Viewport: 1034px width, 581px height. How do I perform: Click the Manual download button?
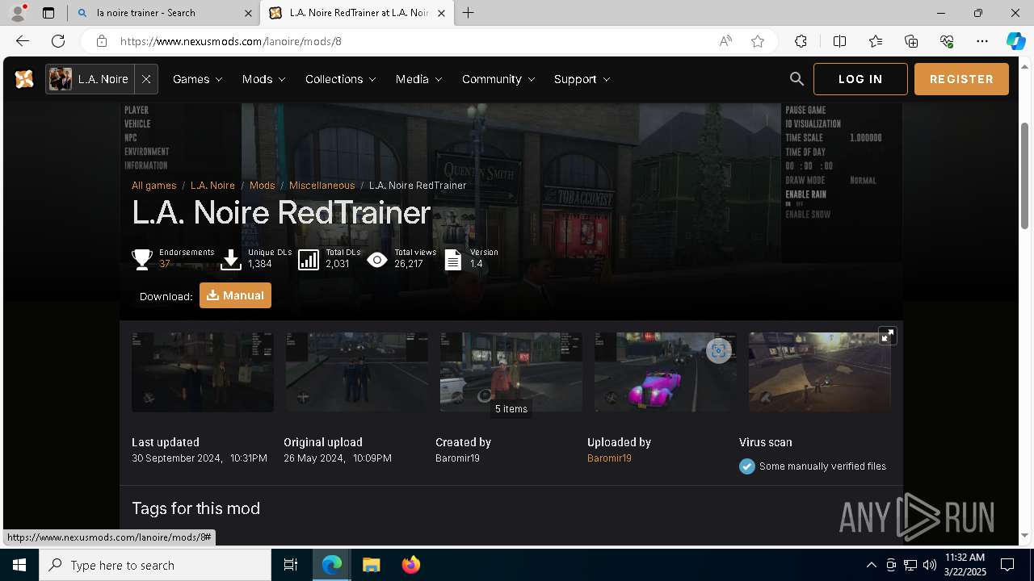[235, 295]
